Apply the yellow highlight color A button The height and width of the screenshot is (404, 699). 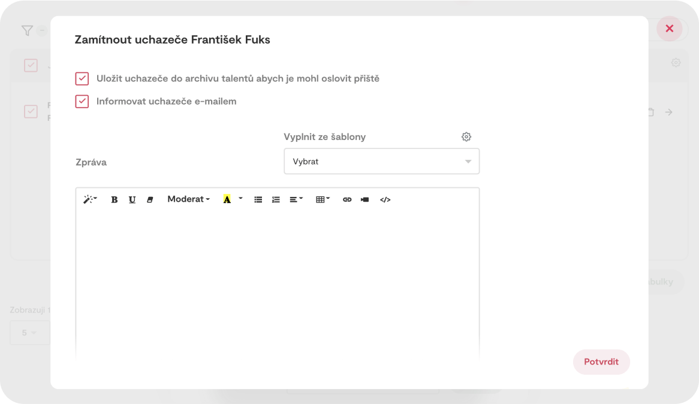(227, 199)
